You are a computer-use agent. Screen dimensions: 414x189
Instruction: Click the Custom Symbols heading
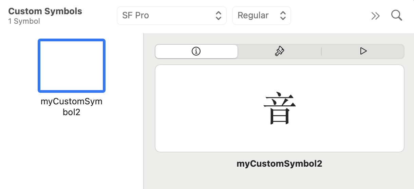[45, 11]
